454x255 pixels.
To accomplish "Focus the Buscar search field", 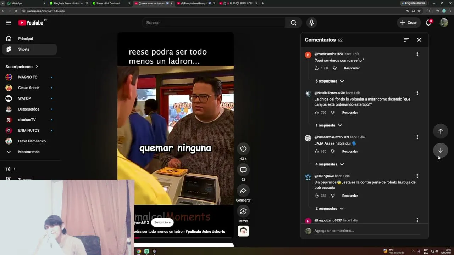I will pyautogui.click(x=214, y=23).
